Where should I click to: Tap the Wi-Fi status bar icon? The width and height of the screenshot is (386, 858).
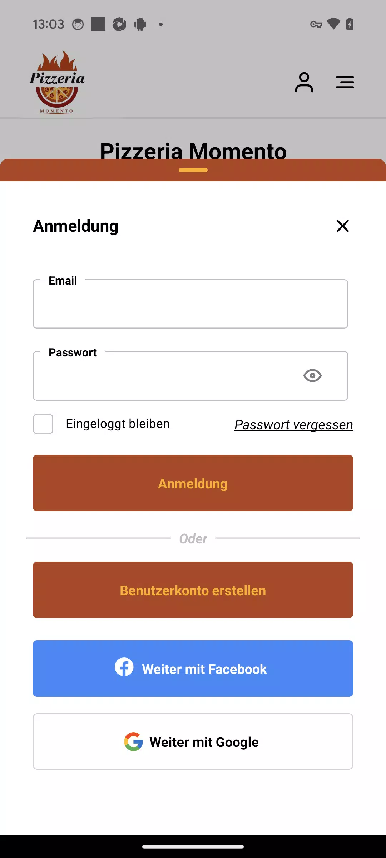pos(333,24)
